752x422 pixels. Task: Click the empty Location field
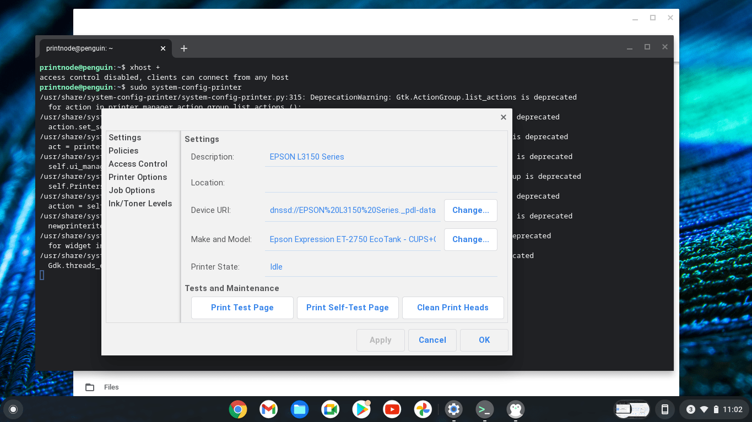click(381, 183)
